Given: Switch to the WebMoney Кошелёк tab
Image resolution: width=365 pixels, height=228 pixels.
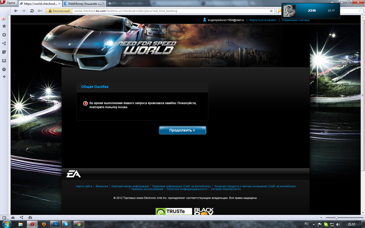Looking at the screenshot, I should [x=84, y=4].
